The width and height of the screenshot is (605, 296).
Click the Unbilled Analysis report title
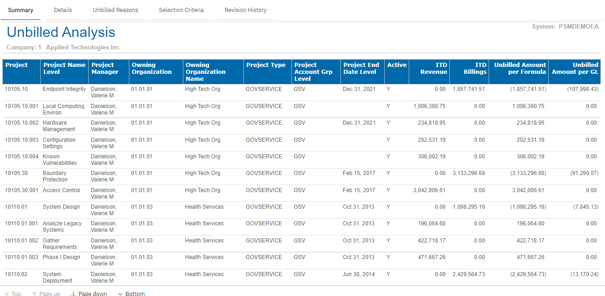(61, 32)
